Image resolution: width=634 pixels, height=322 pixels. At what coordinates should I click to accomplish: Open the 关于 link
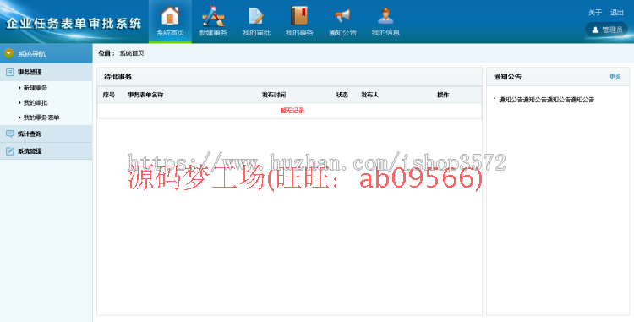click(595, 13)
